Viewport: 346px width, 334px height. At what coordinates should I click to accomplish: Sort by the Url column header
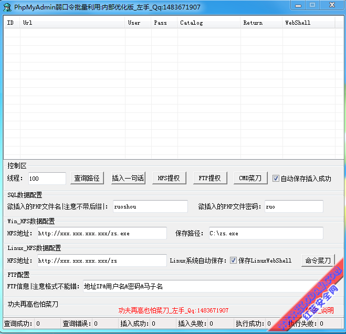click(x=72, y=23)
